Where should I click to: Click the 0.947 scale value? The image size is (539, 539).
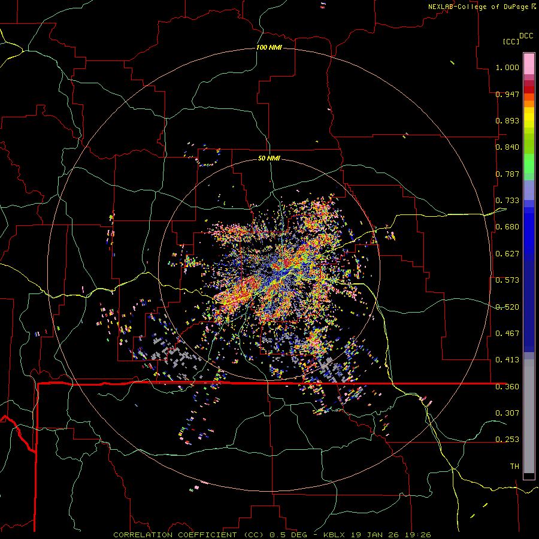[x=507, y=94]
